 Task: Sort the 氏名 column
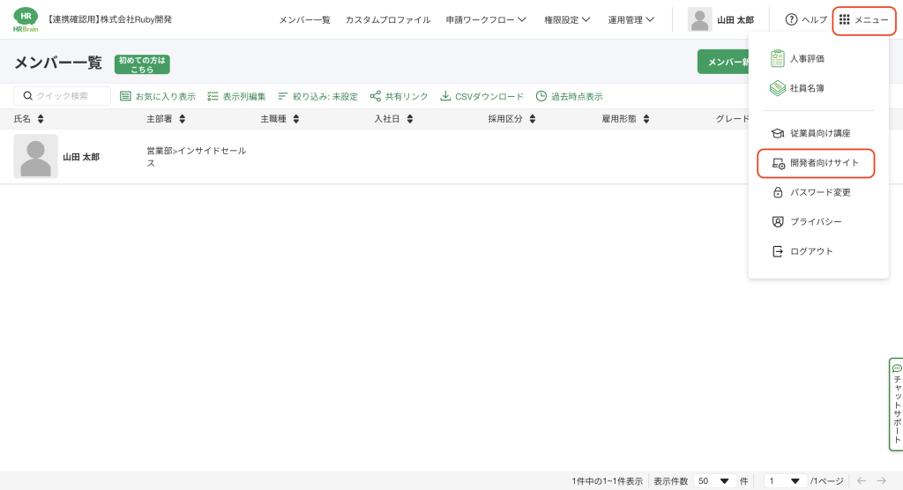(41, 119)
